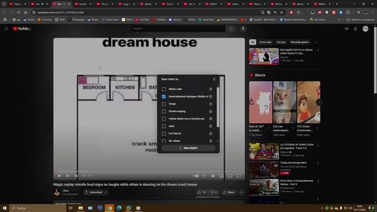The image size is (377, 212).
Task: Open the browser home page button
Action: [x=25, y=12]
